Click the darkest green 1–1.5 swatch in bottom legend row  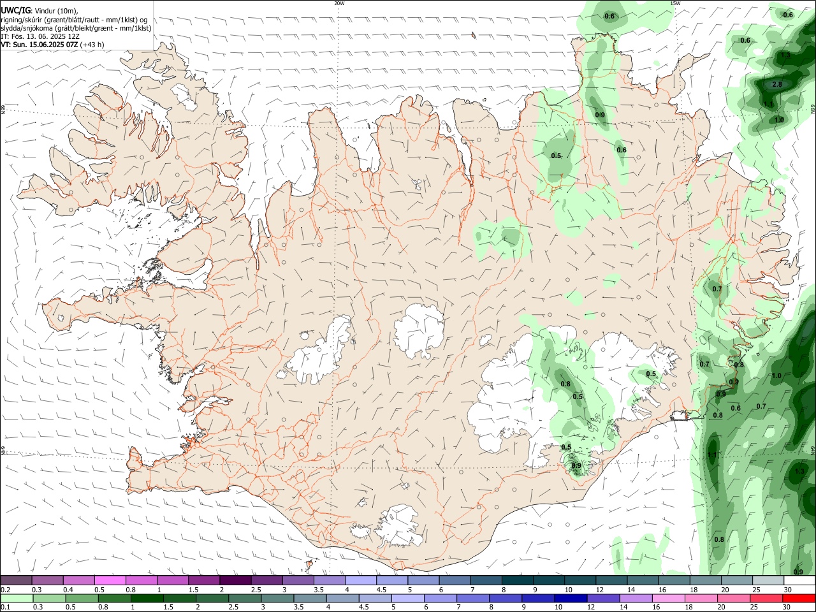pyautogui.click(x=147, y=598)
